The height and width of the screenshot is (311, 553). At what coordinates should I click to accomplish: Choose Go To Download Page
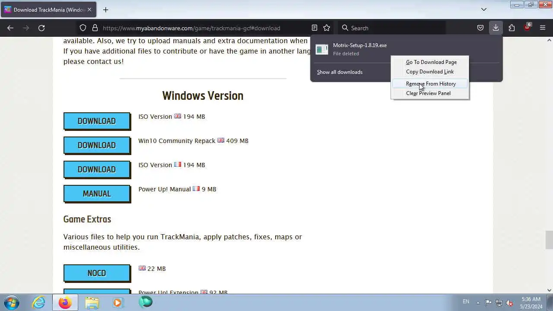coord(431,62)
